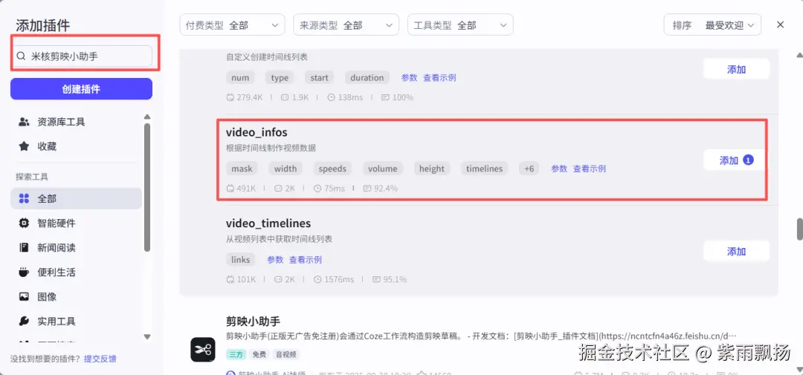Click the 101K usage count icon
803x375 pixels.
230,279
